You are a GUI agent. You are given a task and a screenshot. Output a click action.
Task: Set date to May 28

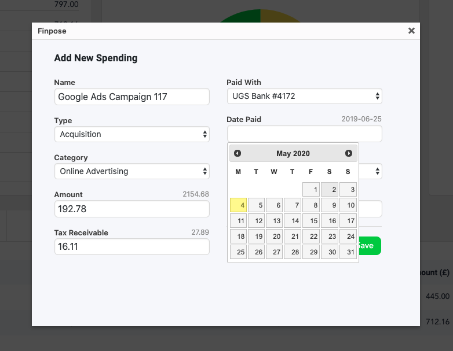pyautogui.click(x=293, y=252)
